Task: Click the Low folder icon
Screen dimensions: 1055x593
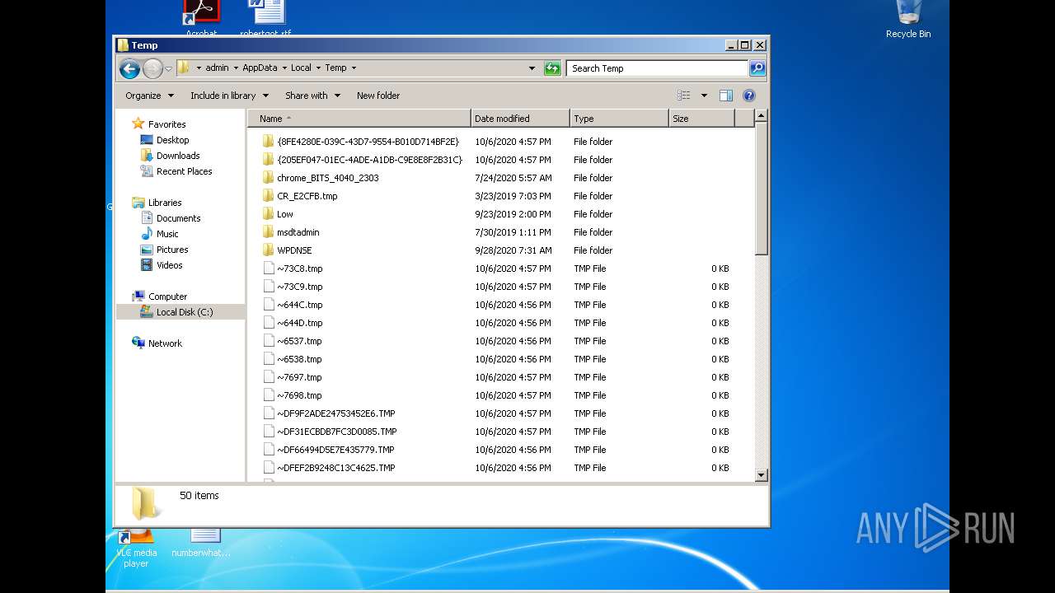Action: (268, 214)
